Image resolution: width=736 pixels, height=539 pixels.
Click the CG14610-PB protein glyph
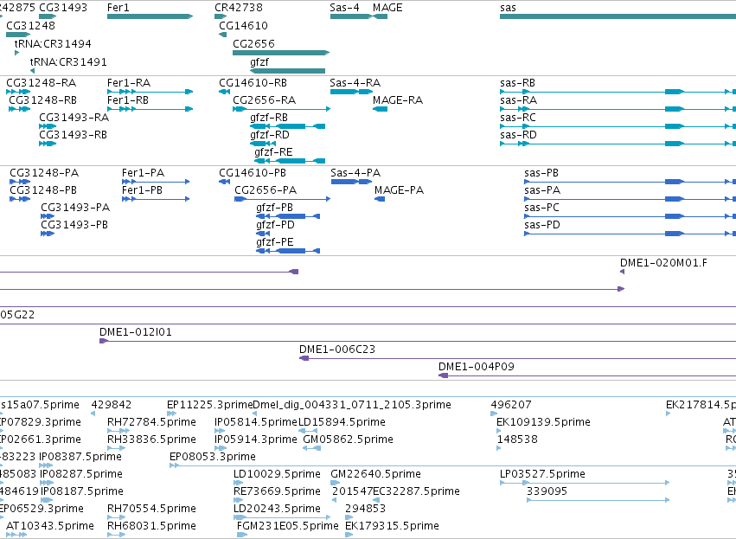[224, 182]
